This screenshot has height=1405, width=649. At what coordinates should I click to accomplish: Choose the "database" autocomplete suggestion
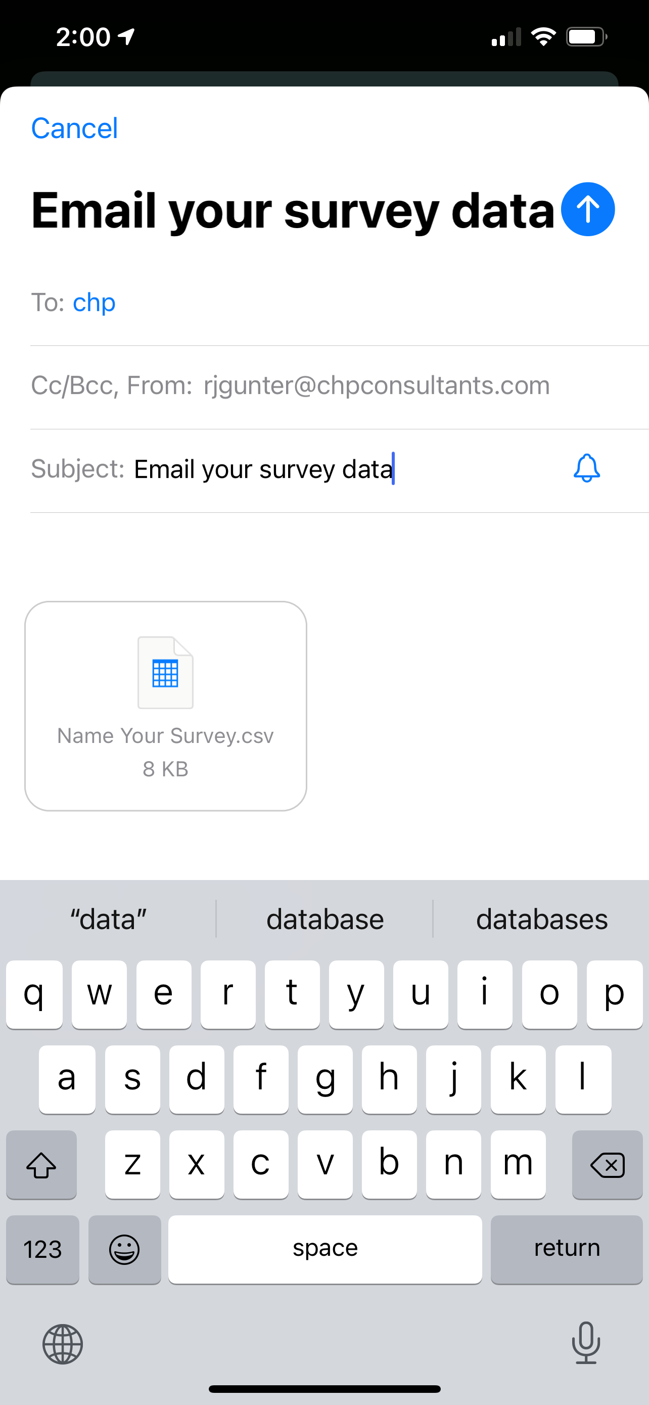[x=325, y=919]
